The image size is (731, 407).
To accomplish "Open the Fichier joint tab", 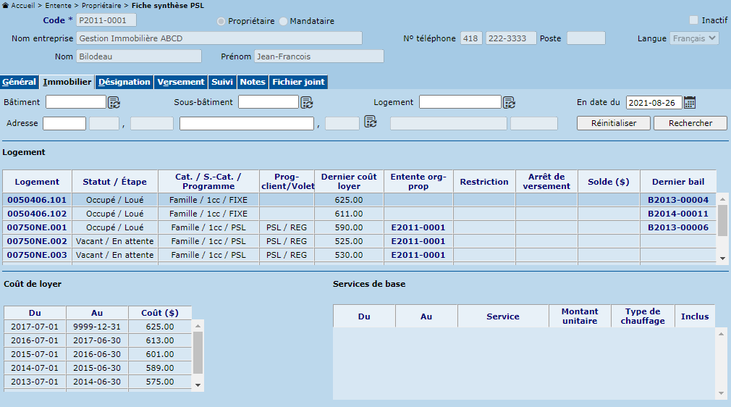I will 298,83.
